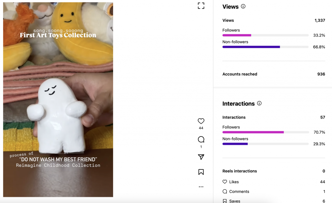Click the 'Non-followers' label under Views
Image resolution: width=332 pixels, height=203 pixels.
[x=235, y=42]
